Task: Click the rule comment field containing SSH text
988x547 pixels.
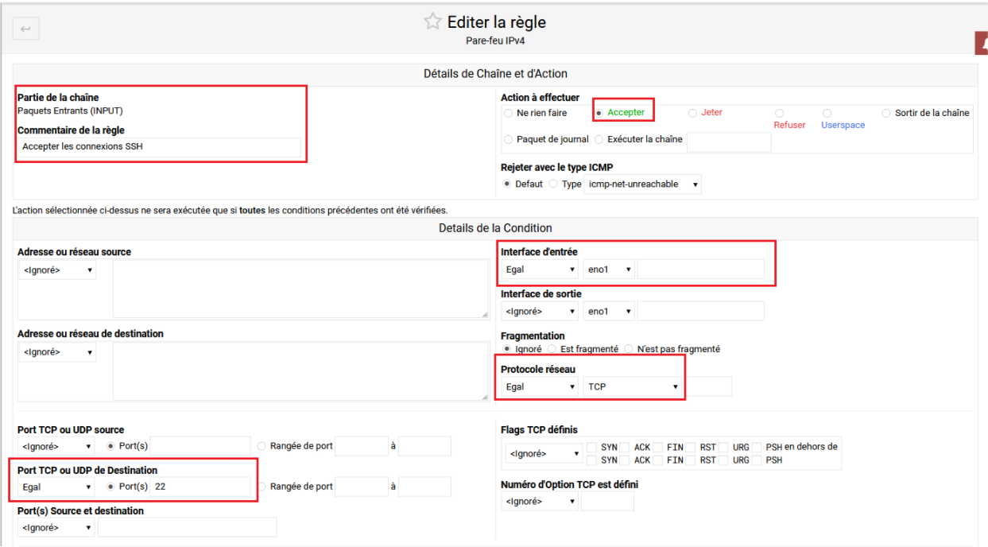Action: [x=158, y=147]
